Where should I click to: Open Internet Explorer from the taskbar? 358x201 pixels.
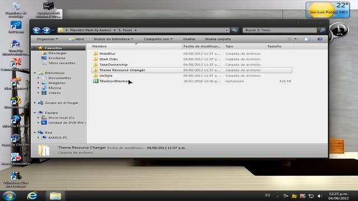click(x=32, y=196)
